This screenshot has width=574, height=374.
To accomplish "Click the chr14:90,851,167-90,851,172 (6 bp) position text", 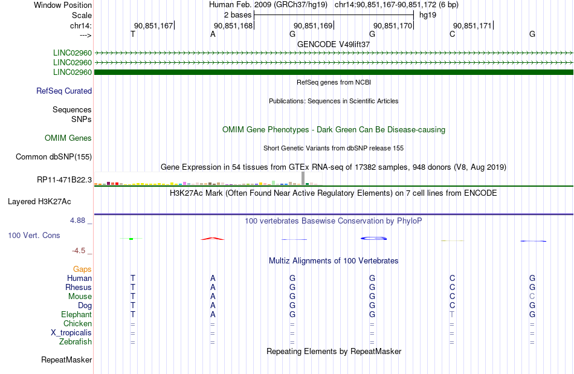I will pyautogui.click(x=396, y=5).
